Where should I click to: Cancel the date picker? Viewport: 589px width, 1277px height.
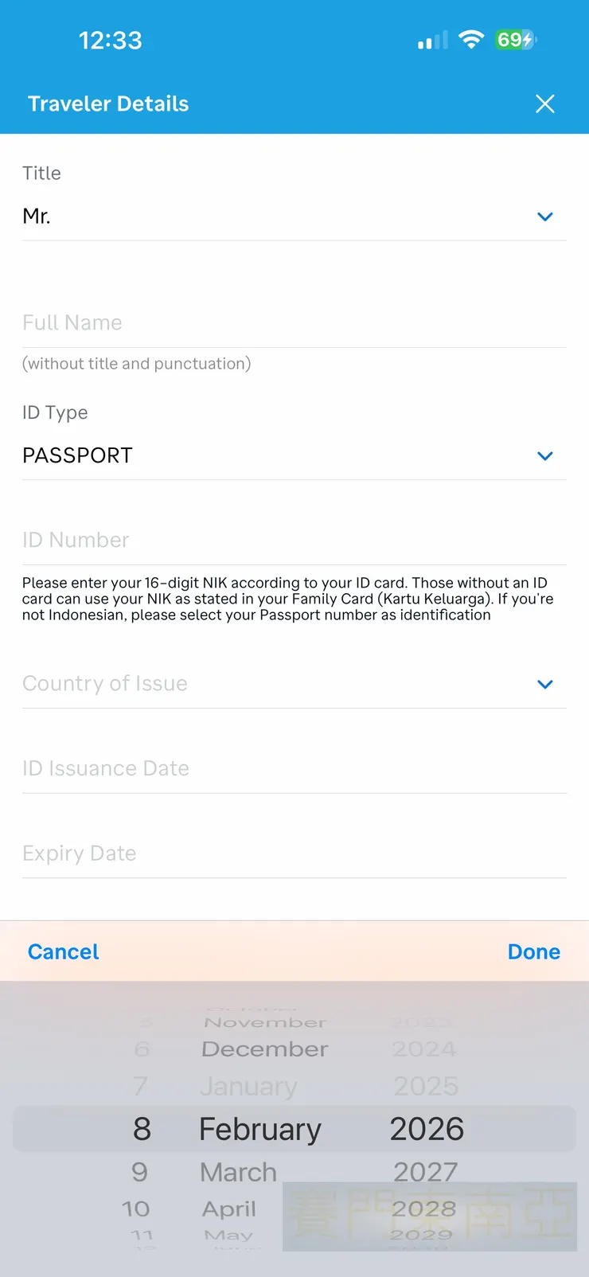[x=64, y=951]
